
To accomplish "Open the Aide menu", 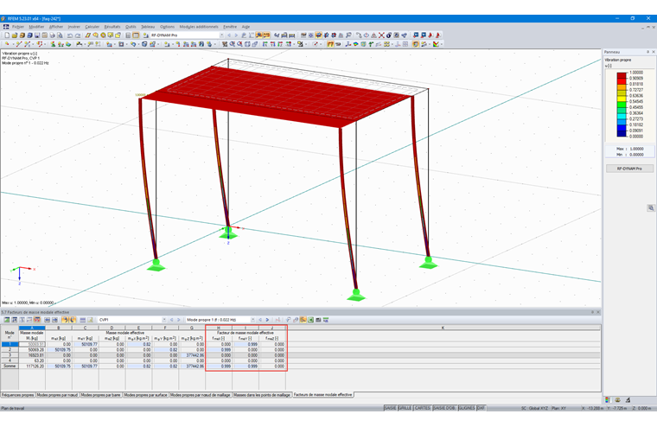I will tap(246, 27).
